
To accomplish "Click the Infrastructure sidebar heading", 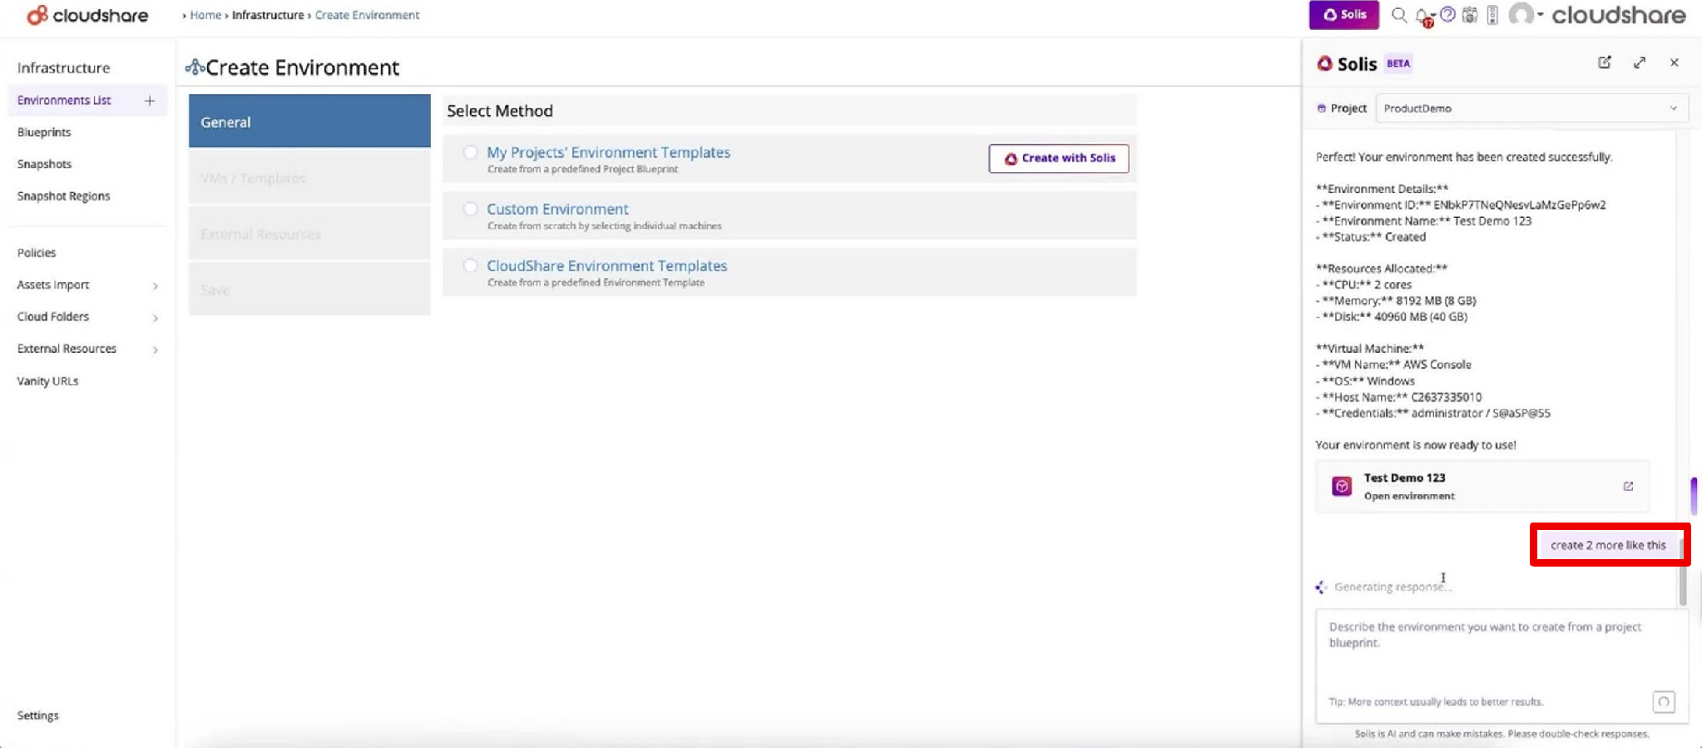I will tap(63, 68).
